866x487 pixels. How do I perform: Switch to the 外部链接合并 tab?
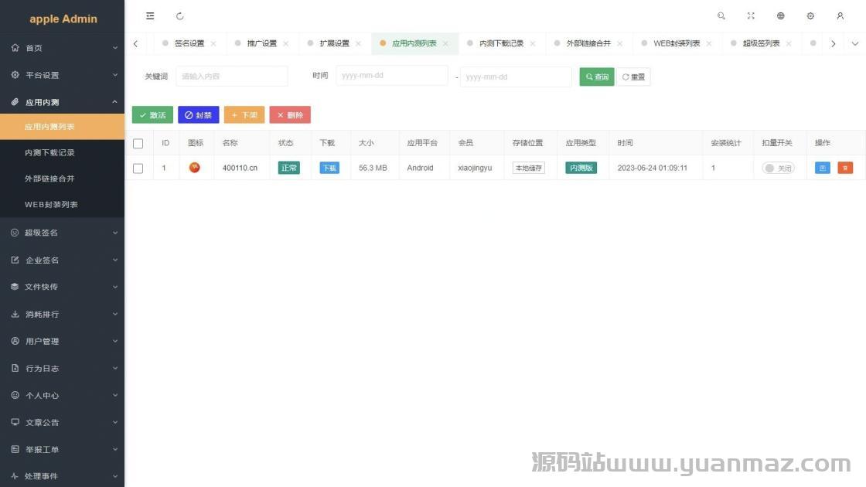pyautogui.click(x=588, y=43)
